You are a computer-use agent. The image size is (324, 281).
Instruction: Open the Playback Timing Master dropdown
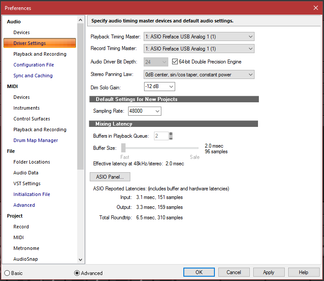[x=198, y=37]
